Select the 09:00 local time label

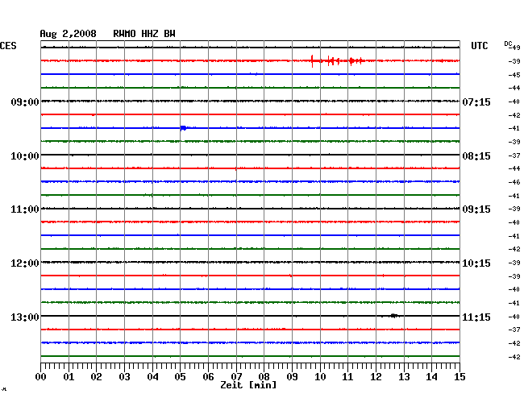pyautogui.click(x=25, y=102)
